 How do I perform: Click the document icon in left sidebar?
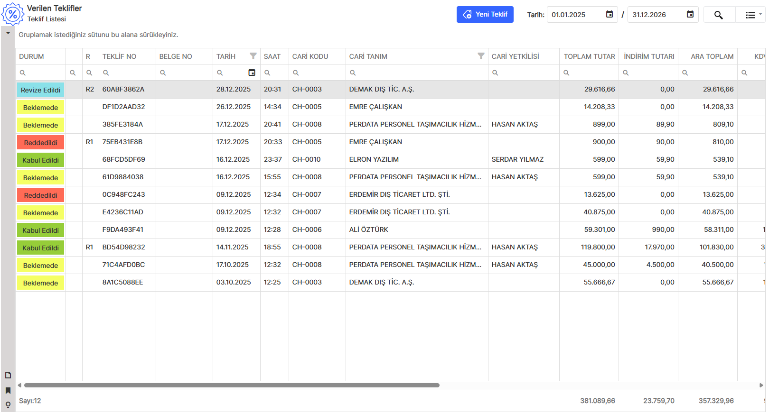coord(8,375)
